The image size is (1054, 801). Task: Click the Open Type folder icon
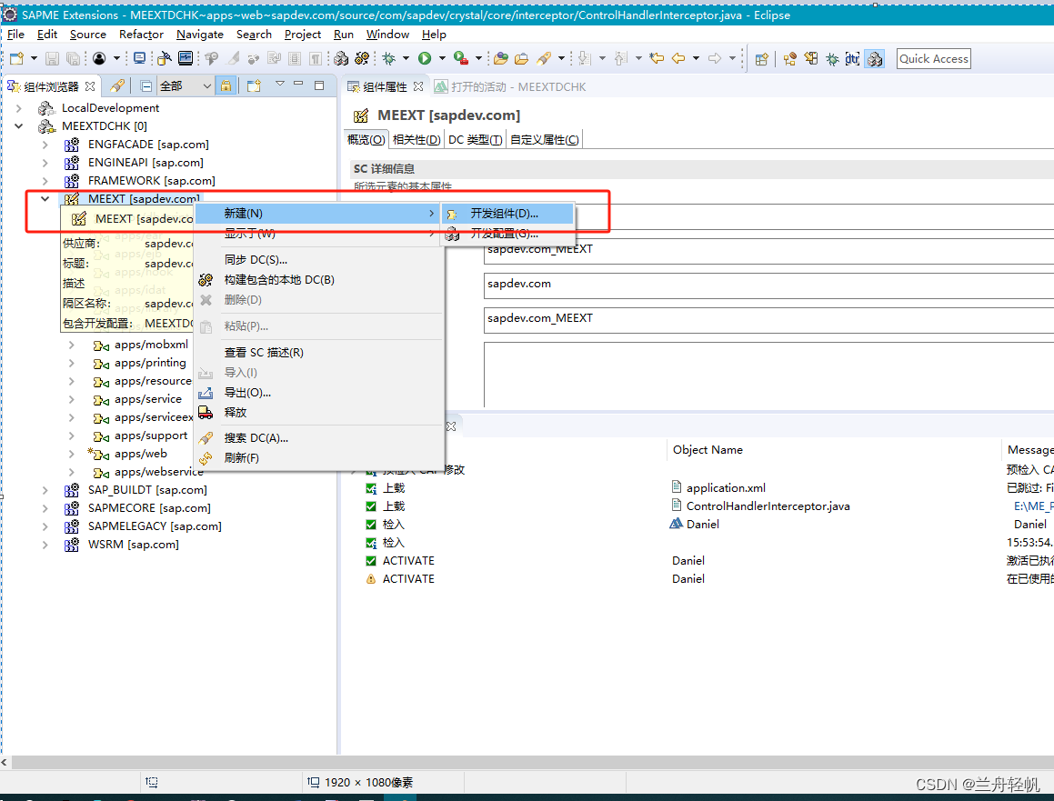[501, 58]
